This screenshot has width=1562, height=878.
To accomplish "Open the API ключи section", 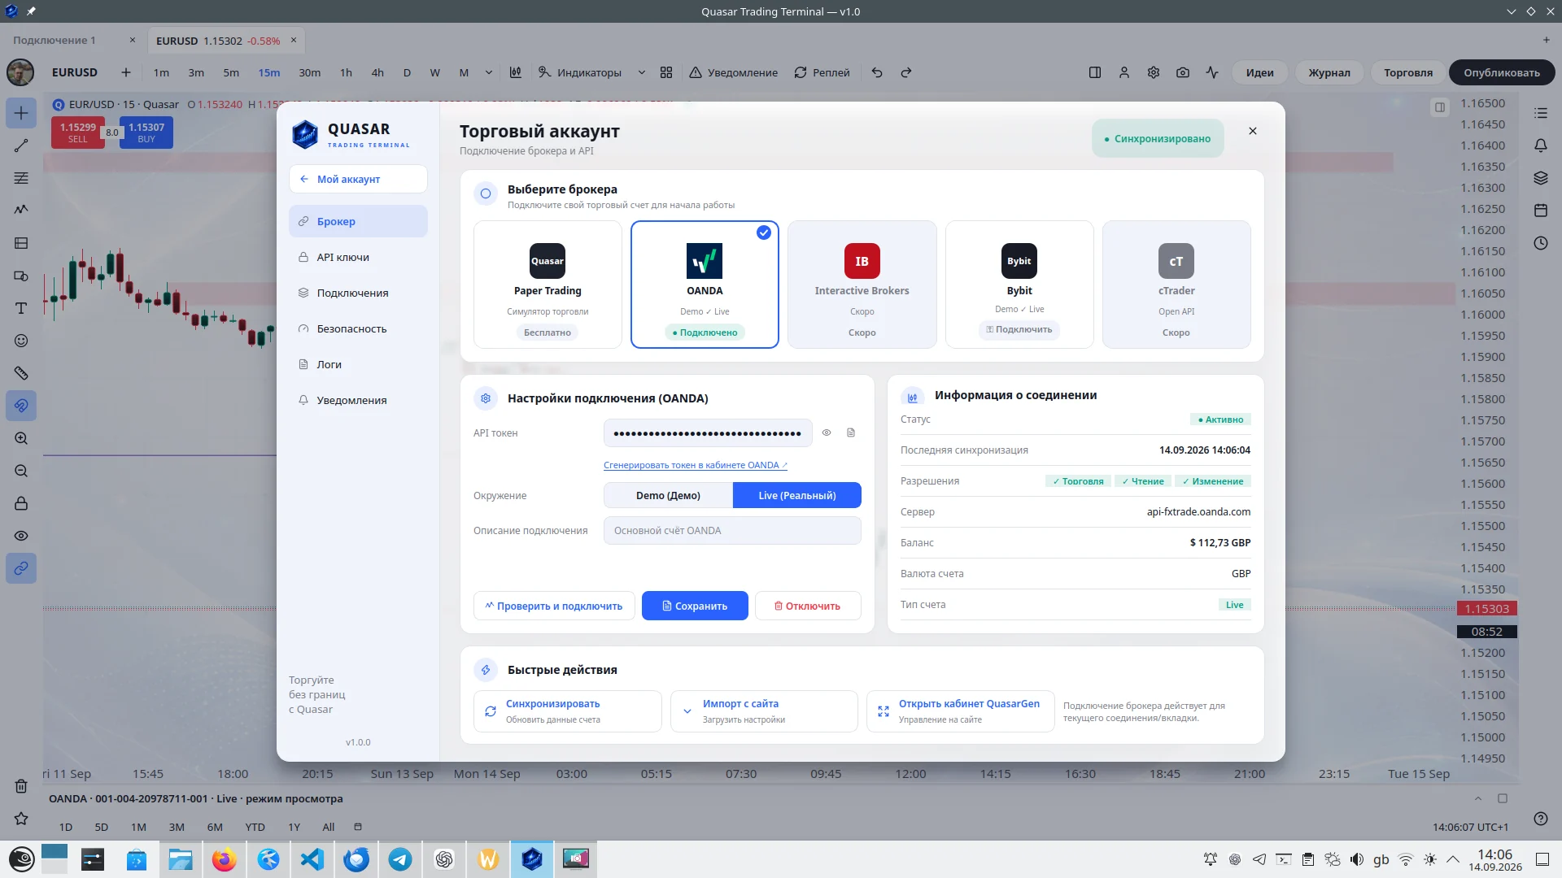I will [x=358, y=257].
